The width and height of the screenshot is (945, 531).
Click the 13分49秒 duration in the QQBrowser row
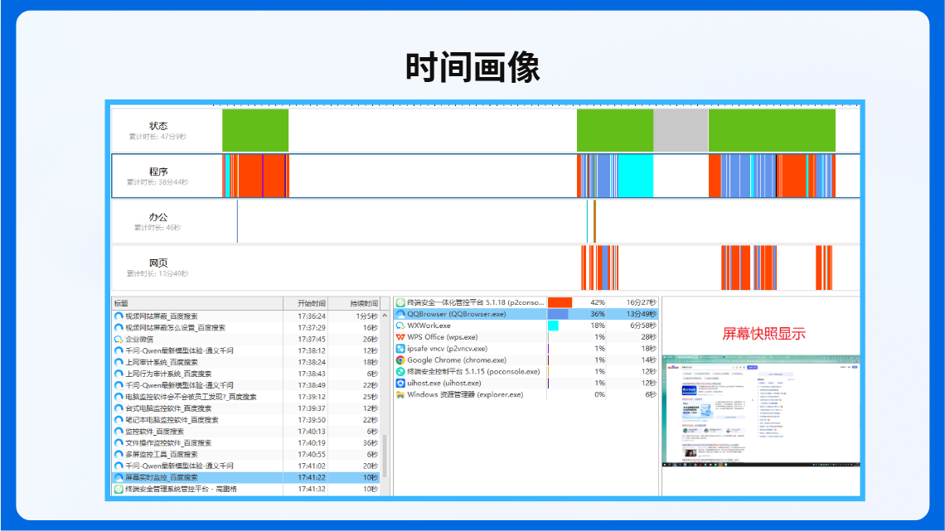click(x=642, y=314)
